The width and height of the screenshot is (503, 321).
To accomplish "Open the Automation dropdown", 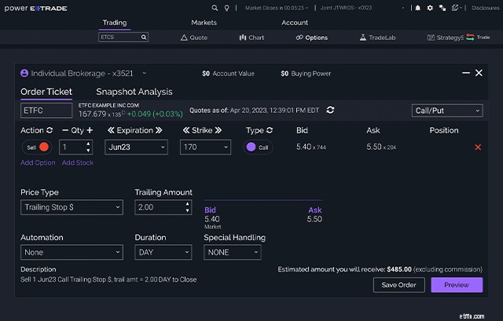I will pyautogui.click(x=72, y=252).
